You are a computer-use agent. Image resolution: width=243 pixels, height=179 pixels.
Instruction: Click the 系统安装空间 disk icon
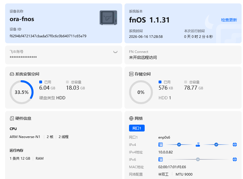[x=12, y=74]
